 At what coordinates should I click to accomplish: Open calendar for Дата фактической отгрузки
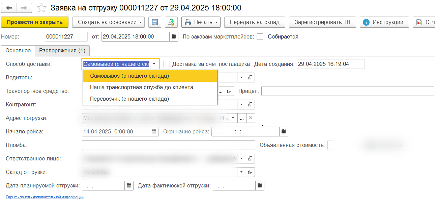260,185
